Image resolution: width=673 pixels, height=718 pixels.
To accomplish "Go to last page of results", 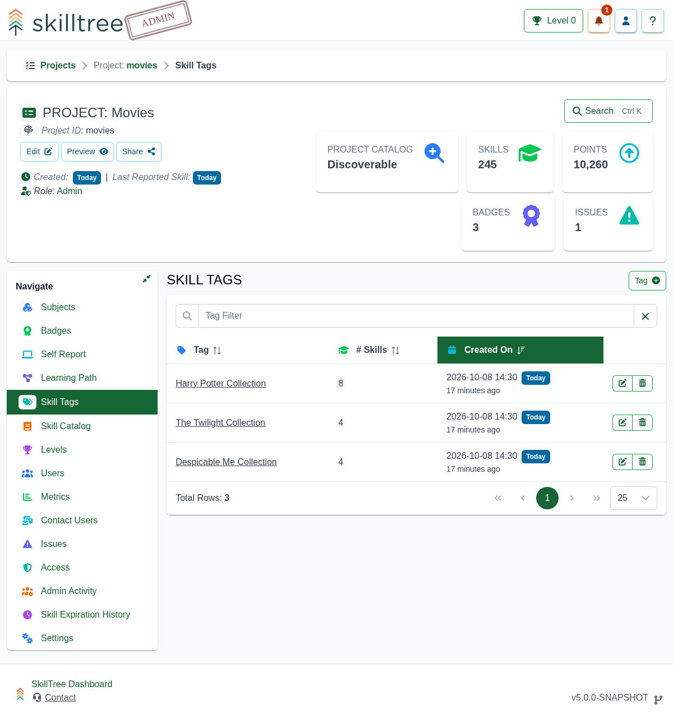I will pos(597,498).
